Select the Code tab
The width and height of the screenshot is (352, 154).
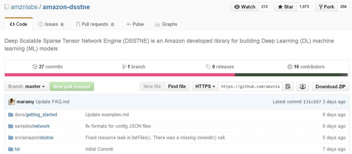19,24
